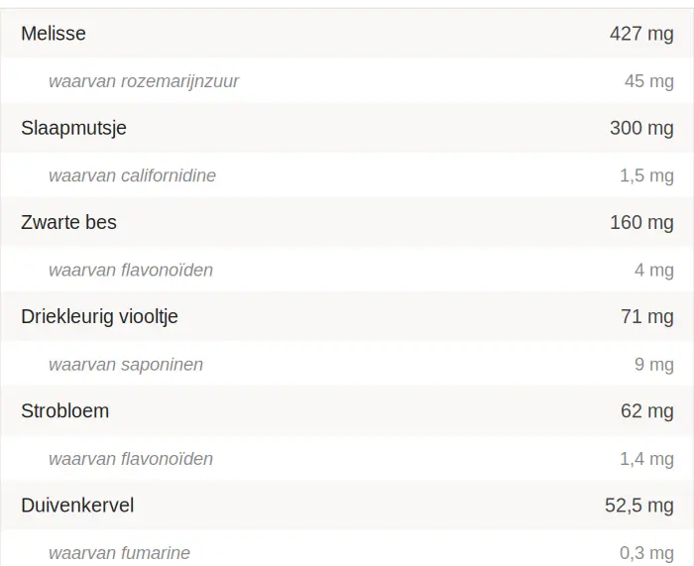Viewport: 694px width, 566px height.
Task: Select the 160 mg Zwarte bes amount
Action: pos(641,222)
